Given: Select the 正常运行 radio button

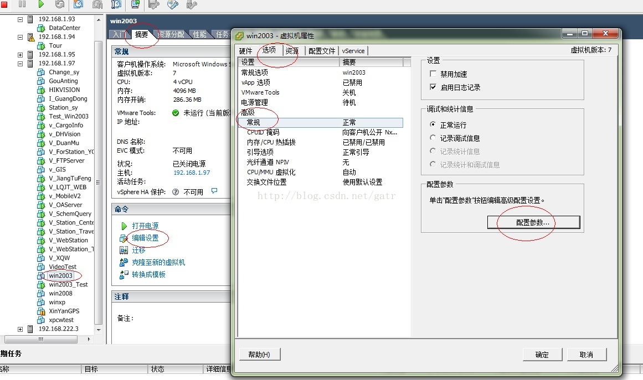Looking at the screenshot, I should pos(433,124).
